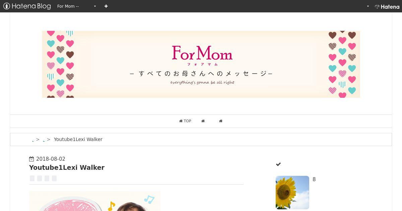Click the first breadcrumb link

point(33,140)
